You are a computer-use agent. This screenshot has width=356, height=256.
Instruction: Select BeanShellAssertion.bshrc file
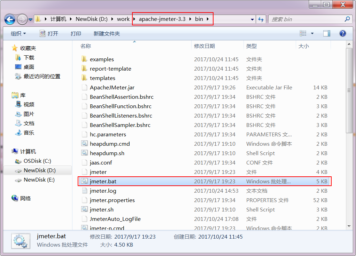click(x=122, y=97)
